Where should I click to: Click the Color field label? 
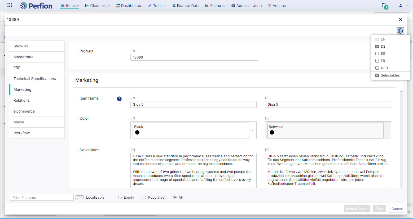[x=84, y=118]
